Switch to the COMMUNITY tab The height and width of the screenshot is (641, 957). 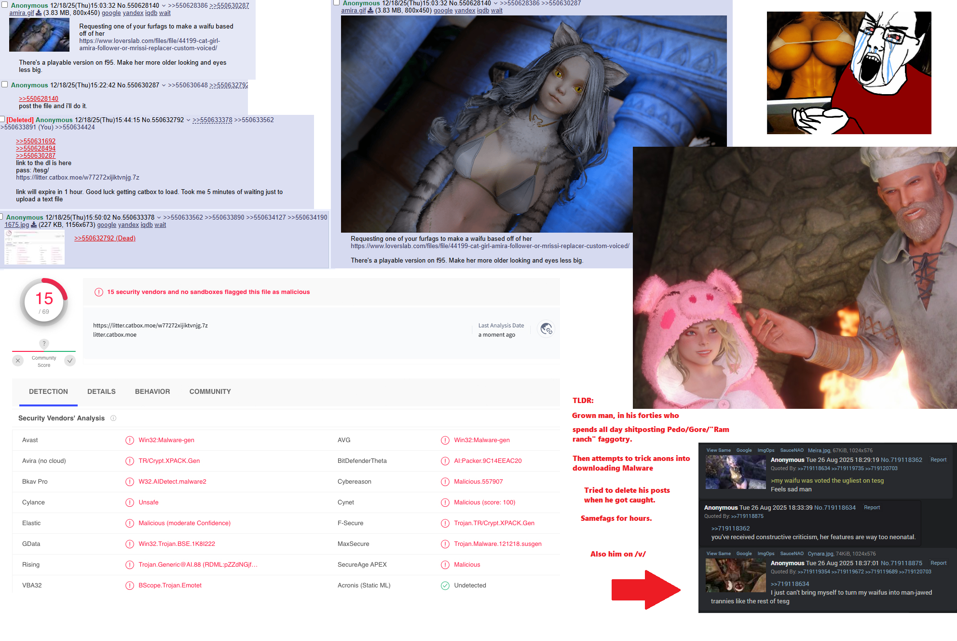pyautogui.click(x=210, y=391)
